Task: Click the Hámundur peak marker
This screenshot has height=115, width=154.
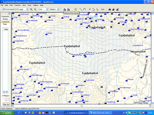Action: [x=73, y=56]
